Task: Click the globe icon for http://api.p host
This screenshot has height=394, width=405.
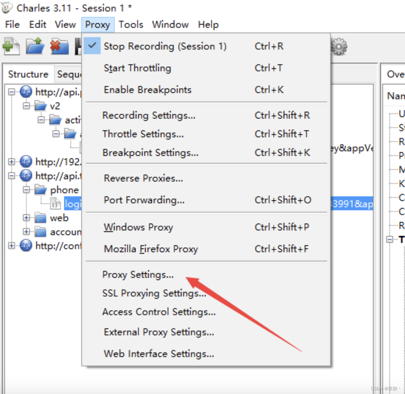Action: pyautogui.click(x=26, y=92)
